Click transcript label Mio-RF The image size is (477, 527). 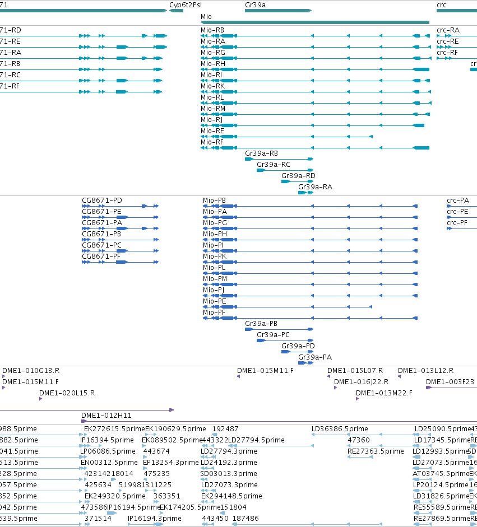coord(212,142)
